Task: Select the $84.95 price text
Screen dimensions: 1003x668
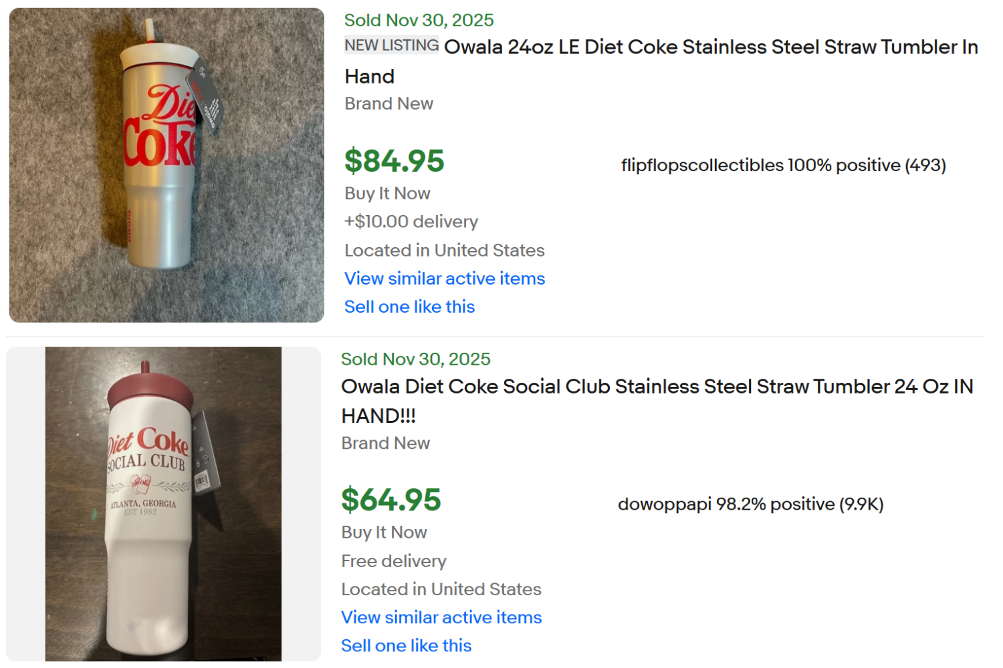Action: [x=394, y=161]
